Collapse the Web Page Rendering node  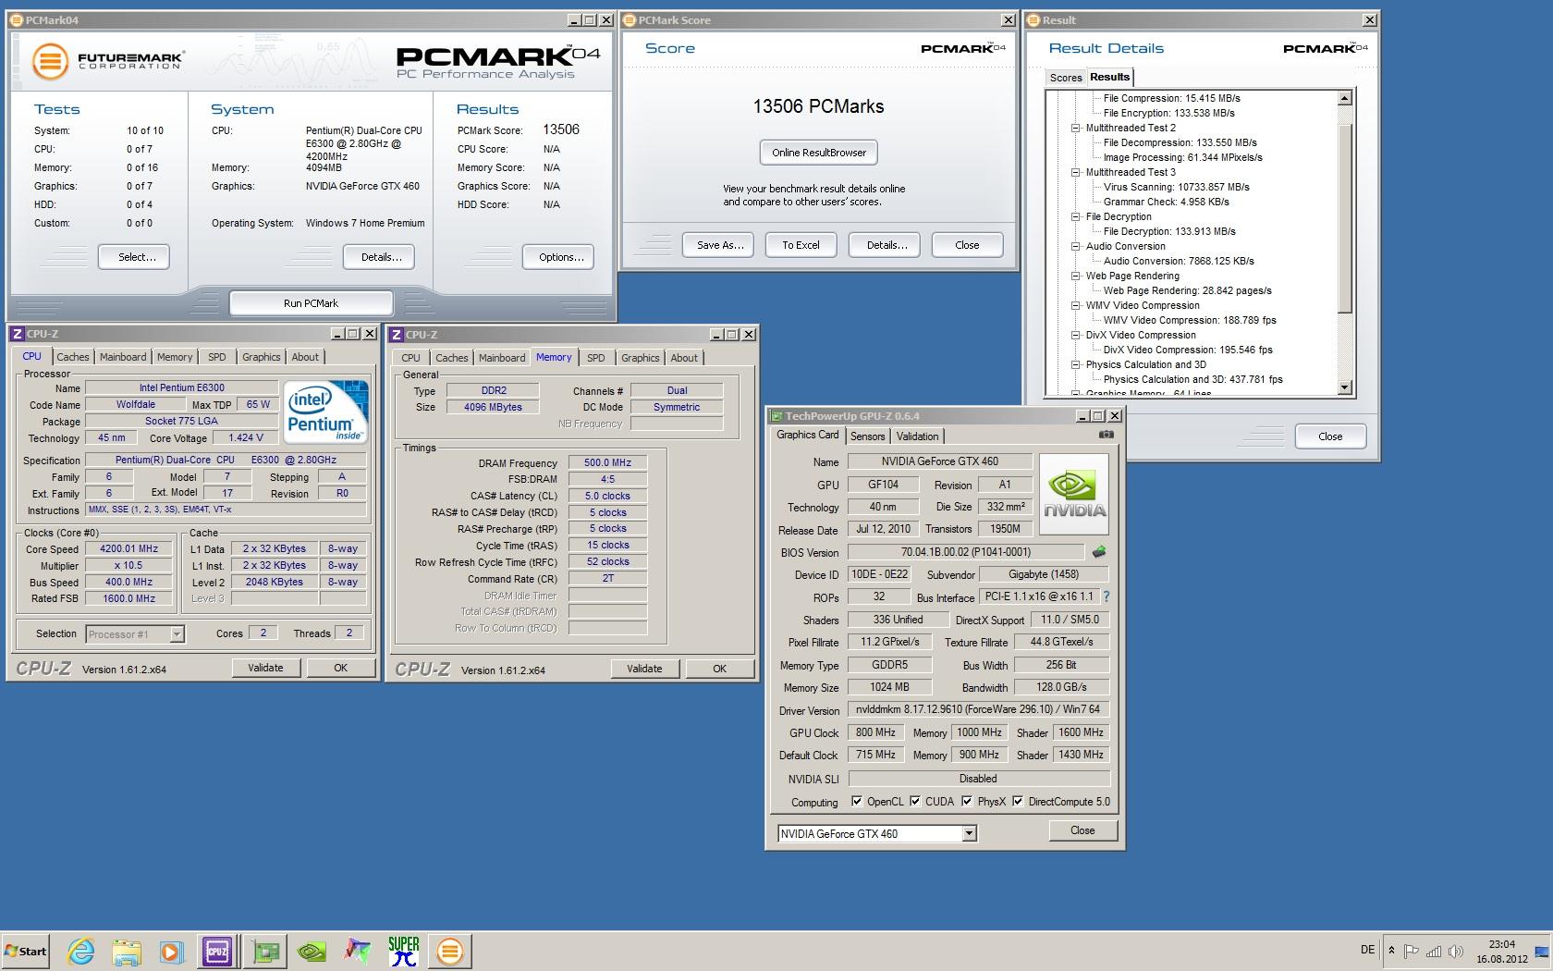pos(1076,276)
